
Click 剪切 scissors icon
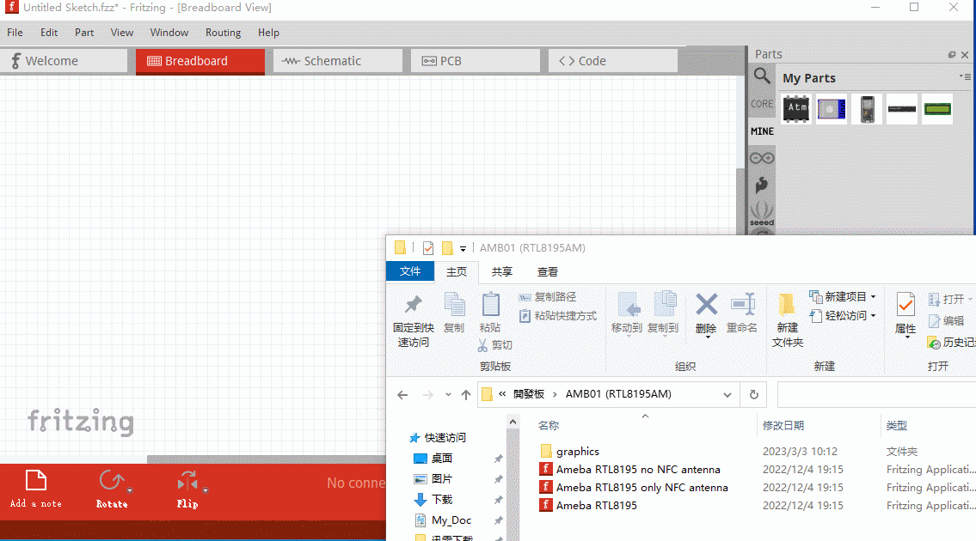pyautogui.click(x=483, y=345)
